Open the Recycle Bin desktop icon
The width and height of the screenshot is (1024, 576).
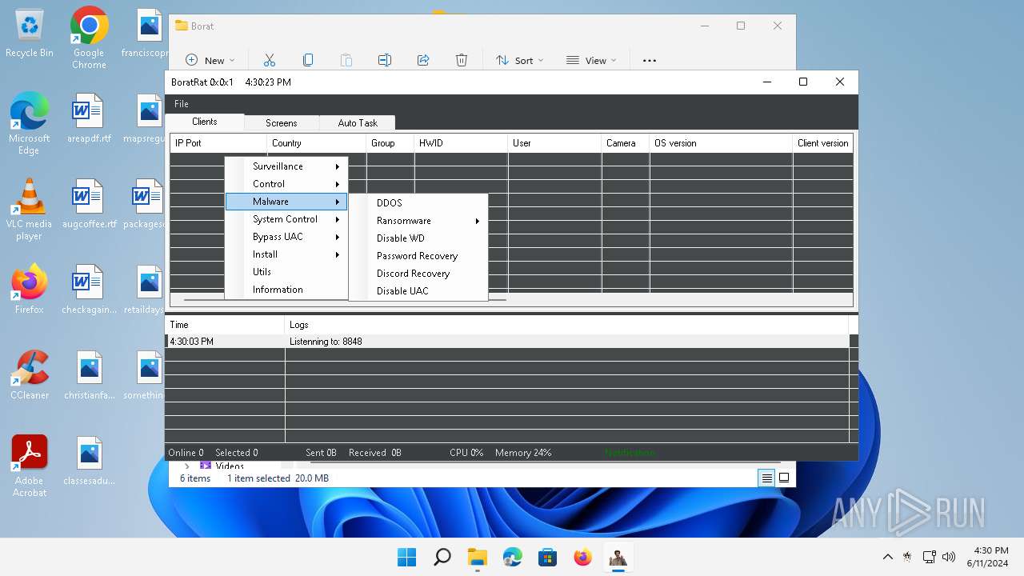(30, 34)
